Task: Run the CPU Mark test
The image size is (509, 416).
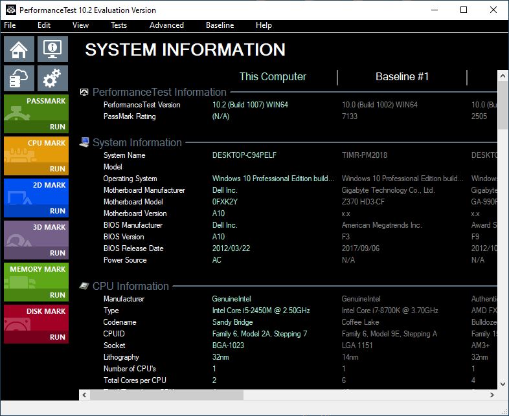Action: click(58, 169)
